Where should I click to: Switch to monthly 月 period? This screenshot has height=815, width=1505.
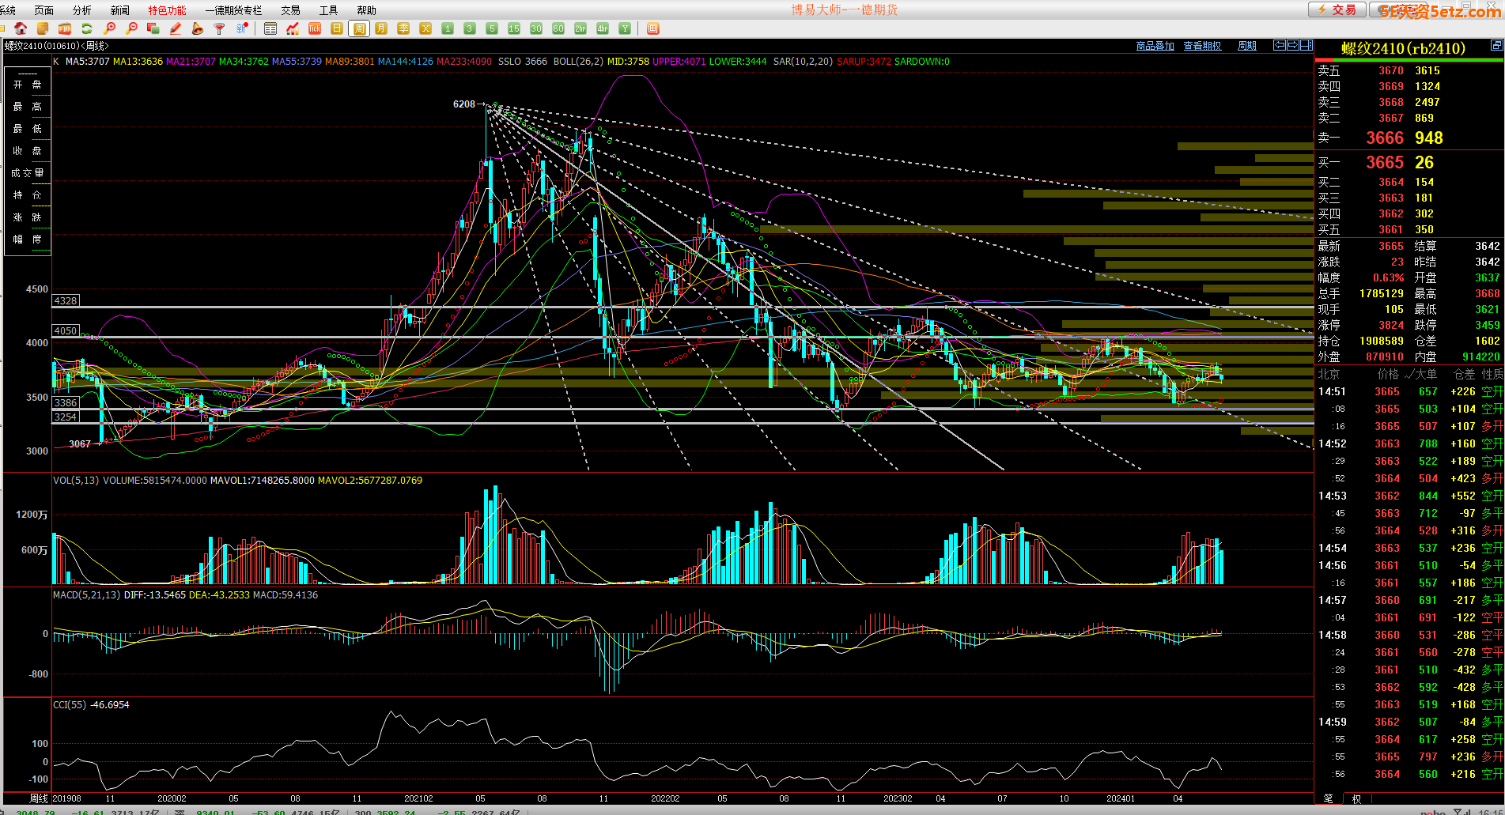point(381,28)
